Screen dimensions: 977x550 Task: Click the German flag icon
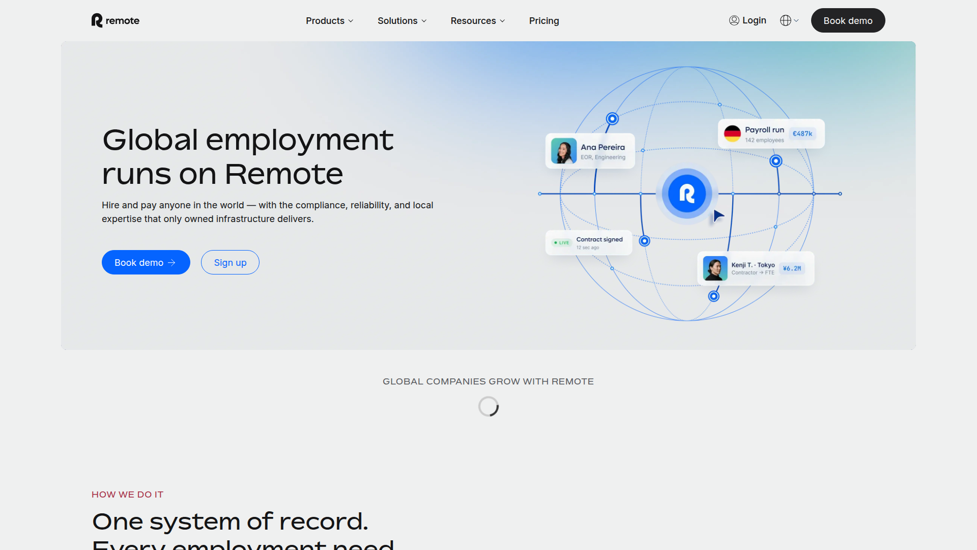coord(732,134)
